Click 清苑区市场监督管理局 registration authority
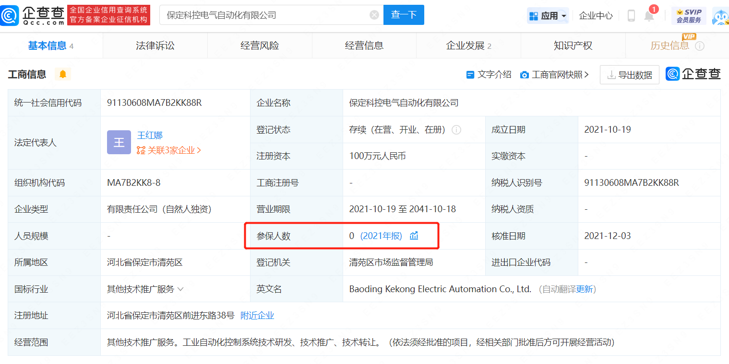Viewport: 729px width, 364px height. pyautogui.click(x=392, y=262)
